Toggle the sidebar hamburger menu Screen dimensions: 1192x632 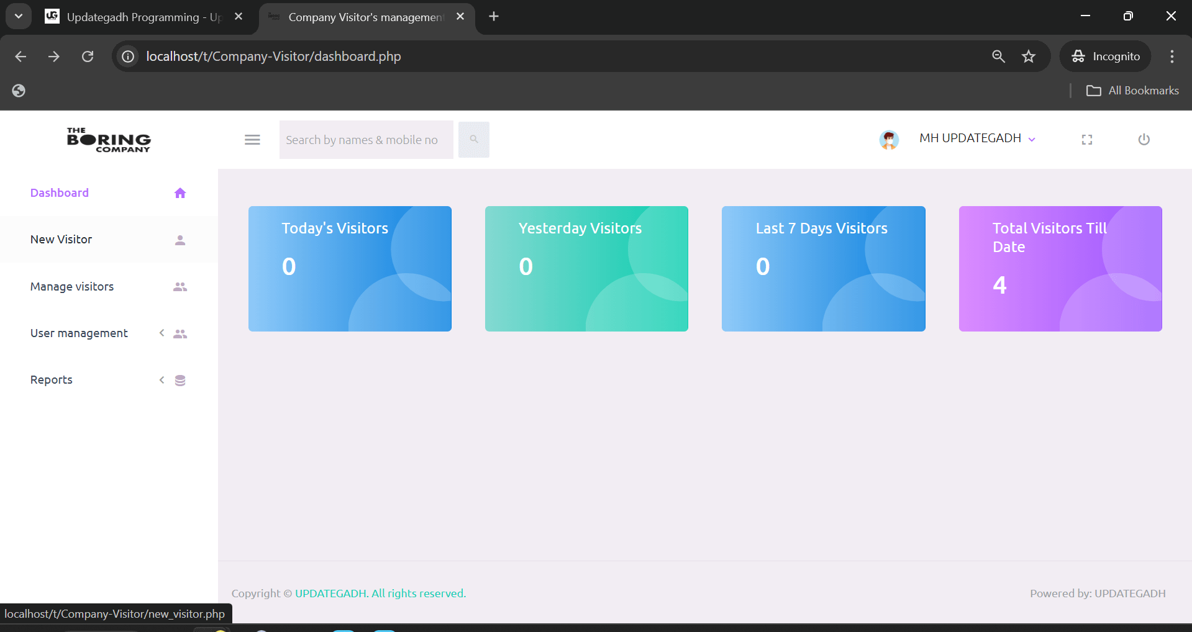pos(252,140)
